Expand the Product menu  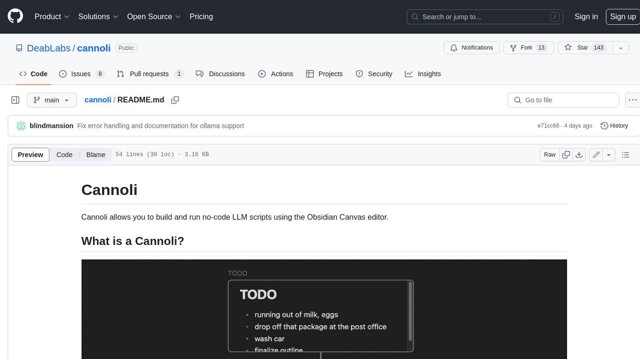pos(52,16)
